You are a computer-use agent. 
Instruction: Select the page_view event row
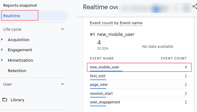pyautogui.click(x=138, y=85)
